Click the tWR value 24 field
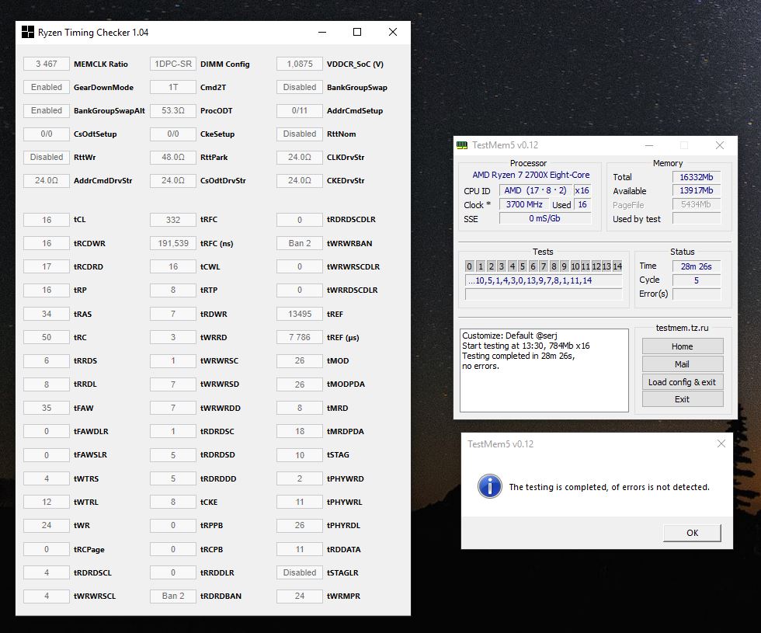Screen dimensions: 761x633 [47, 525]
